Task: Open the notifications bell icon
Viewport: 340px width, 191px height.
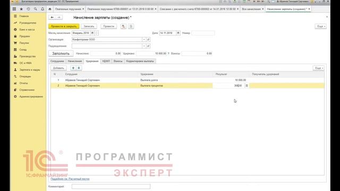Action: [42, 9]
